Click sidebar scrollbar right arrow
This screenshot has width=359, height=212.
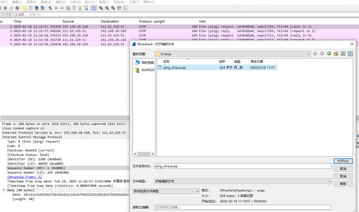152,154
